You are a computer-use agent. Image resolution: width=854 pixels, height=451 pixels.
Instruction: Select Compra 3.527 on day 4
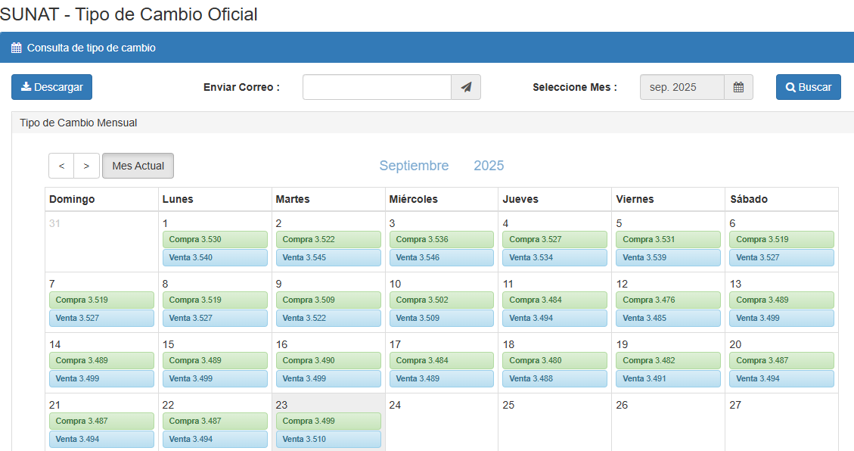554,240
